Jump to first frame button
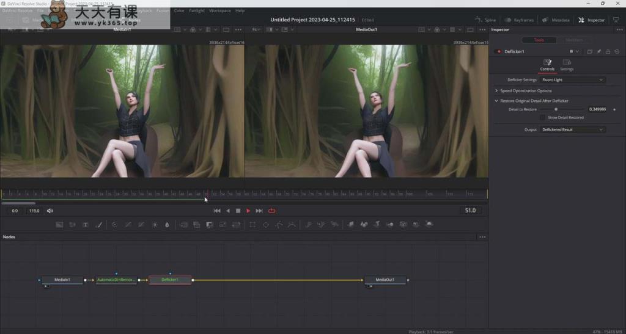The width and height of the screenshot is (626, 334). click(217, 211)
